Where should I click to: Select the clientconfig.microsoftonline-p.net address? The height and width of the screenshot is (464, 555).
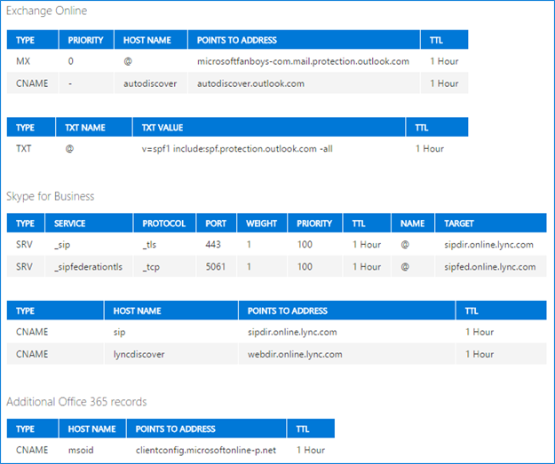coord(206,450)
